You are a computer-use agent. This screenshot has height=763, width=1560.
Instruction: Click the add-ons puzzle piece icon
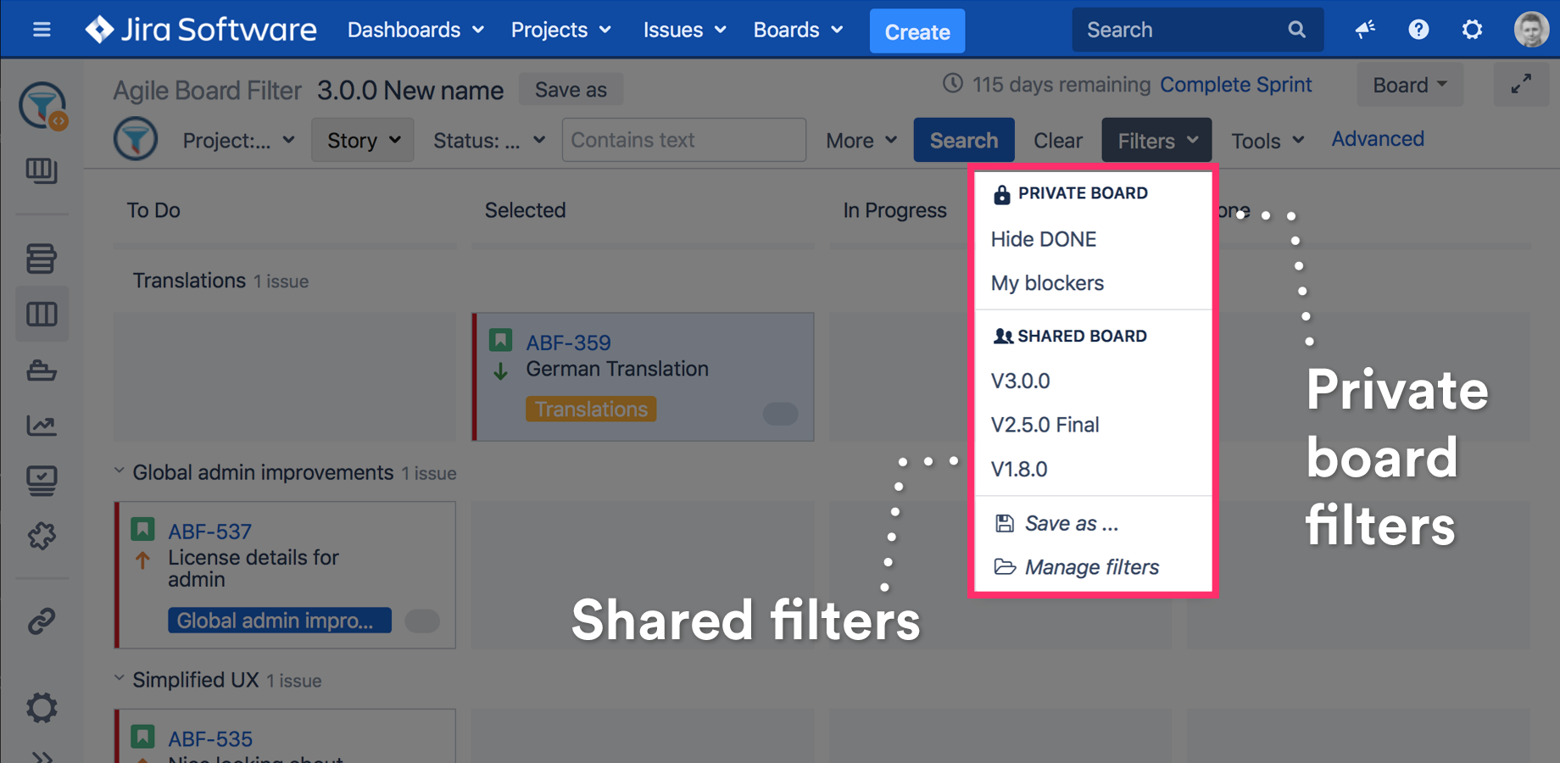42,536
